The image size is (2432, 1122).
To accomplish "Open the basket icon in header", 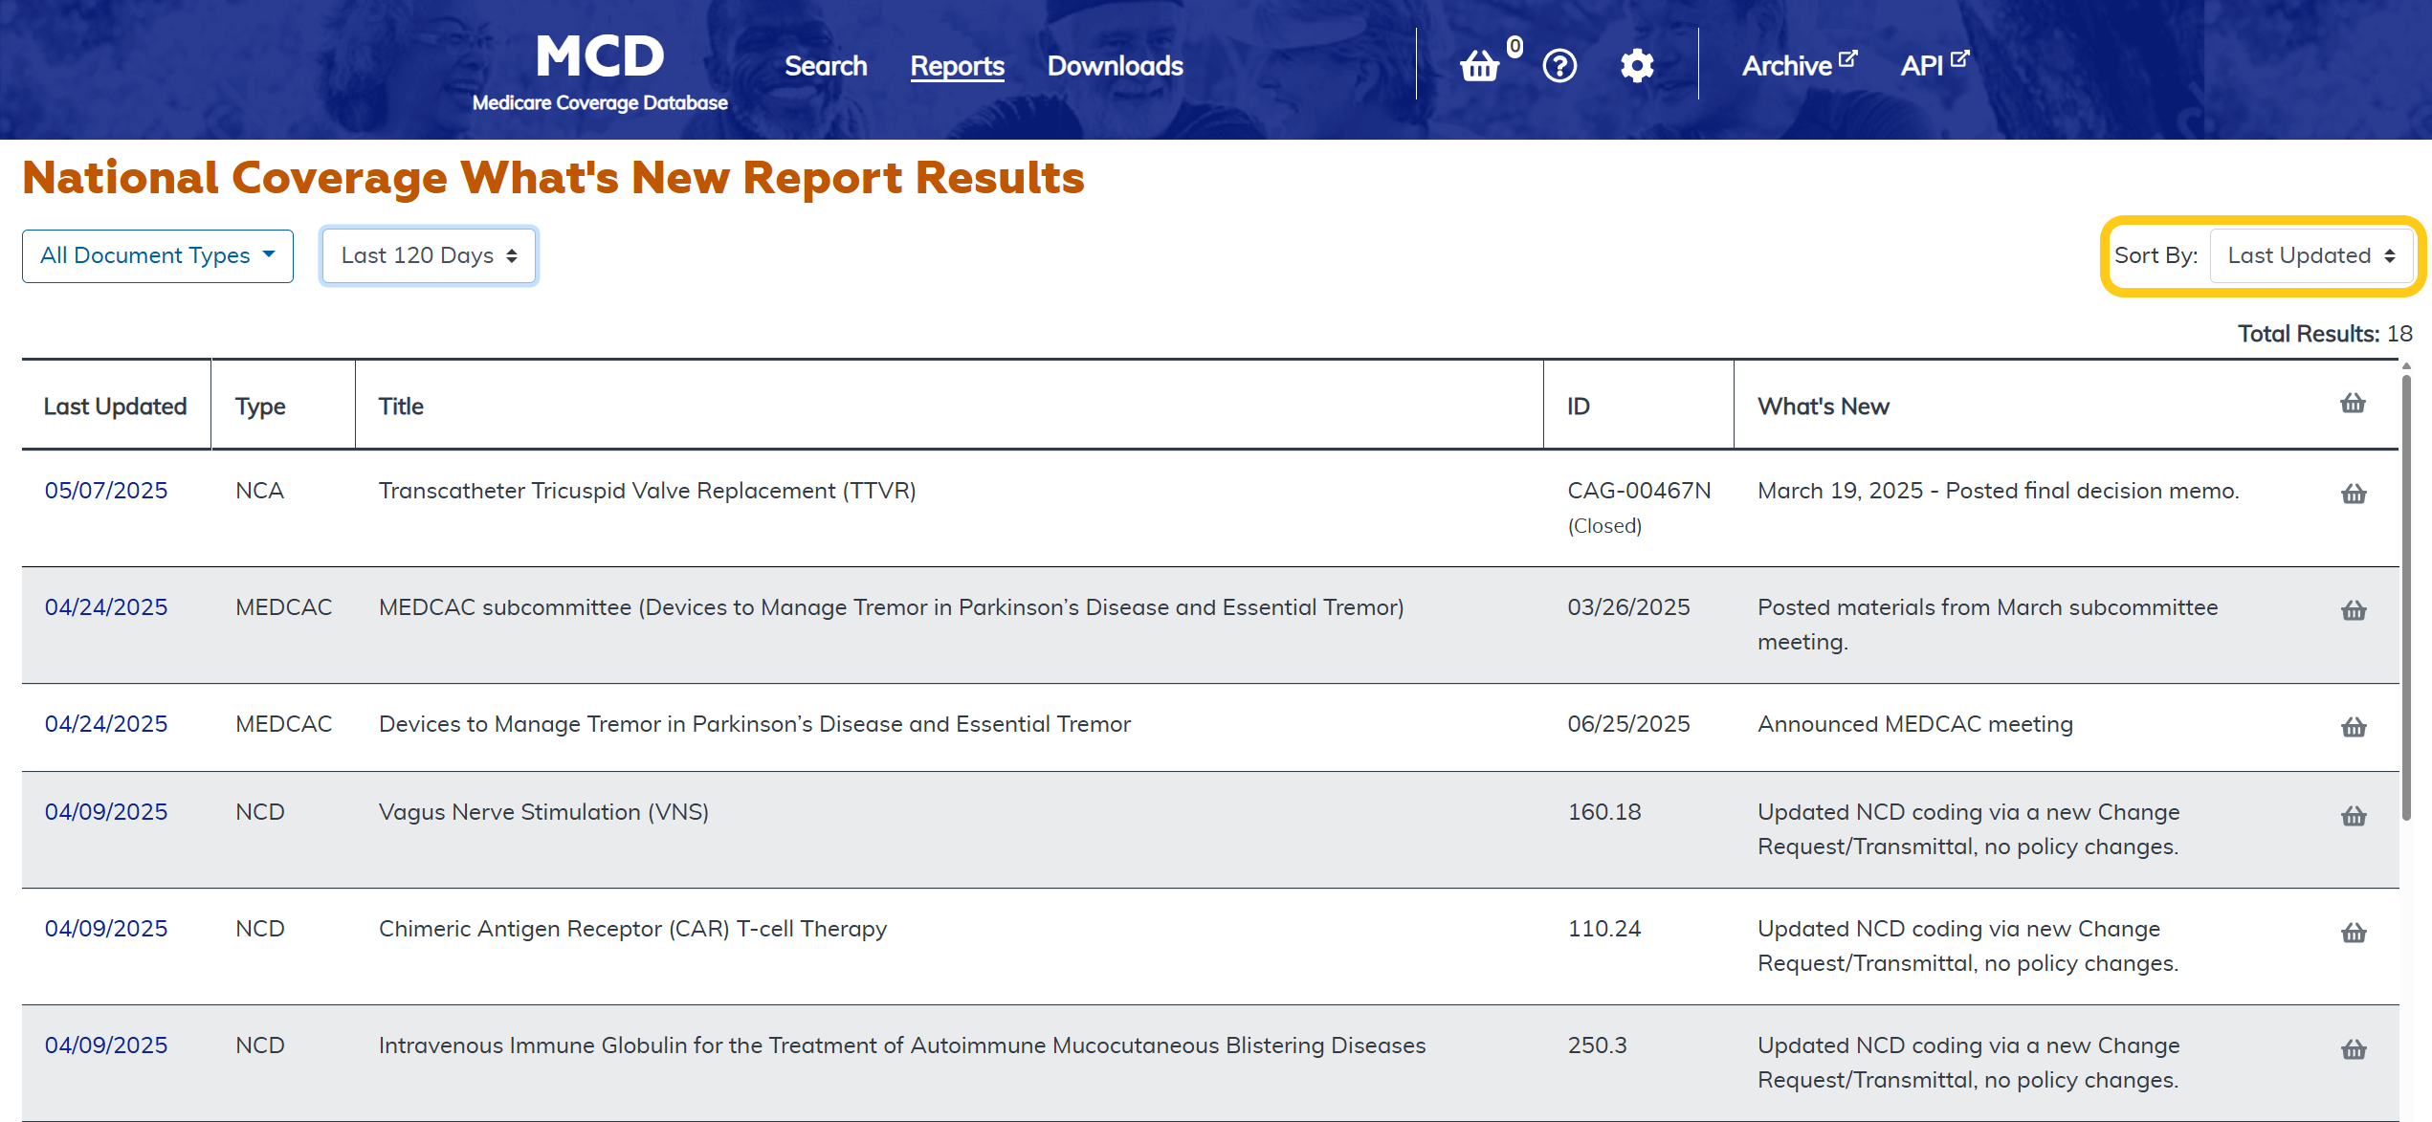I will pos(1479,66).
